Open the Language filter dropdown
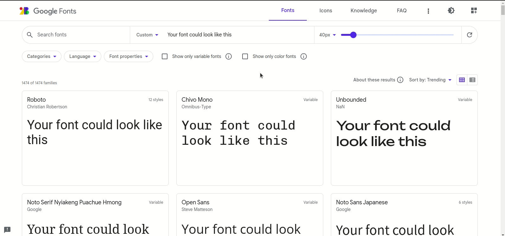 [x=83, y=56]
